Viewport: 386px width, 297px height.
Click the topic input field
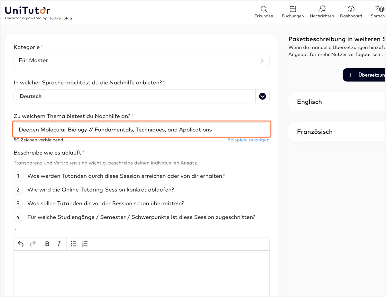click(142, 129)
